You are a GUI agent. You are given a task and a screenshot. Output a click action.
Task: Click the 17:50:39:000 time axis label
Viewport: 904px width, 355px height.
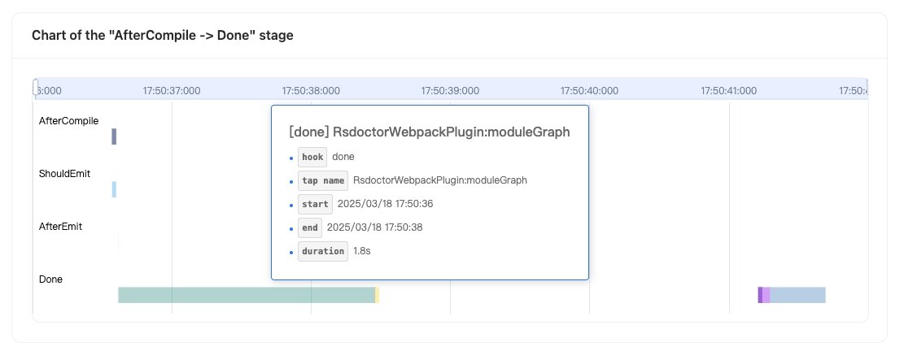point(450,91)
